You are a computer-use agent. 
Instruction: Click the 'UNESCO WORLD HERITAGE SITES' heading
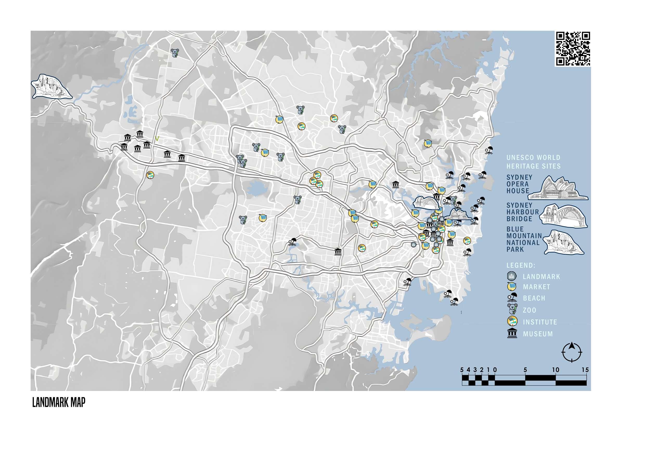point(533,162)
